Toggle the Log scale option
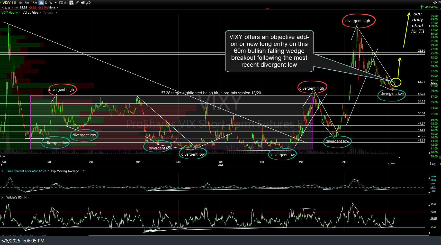This screenshot has width=441, height=245. 433,164
